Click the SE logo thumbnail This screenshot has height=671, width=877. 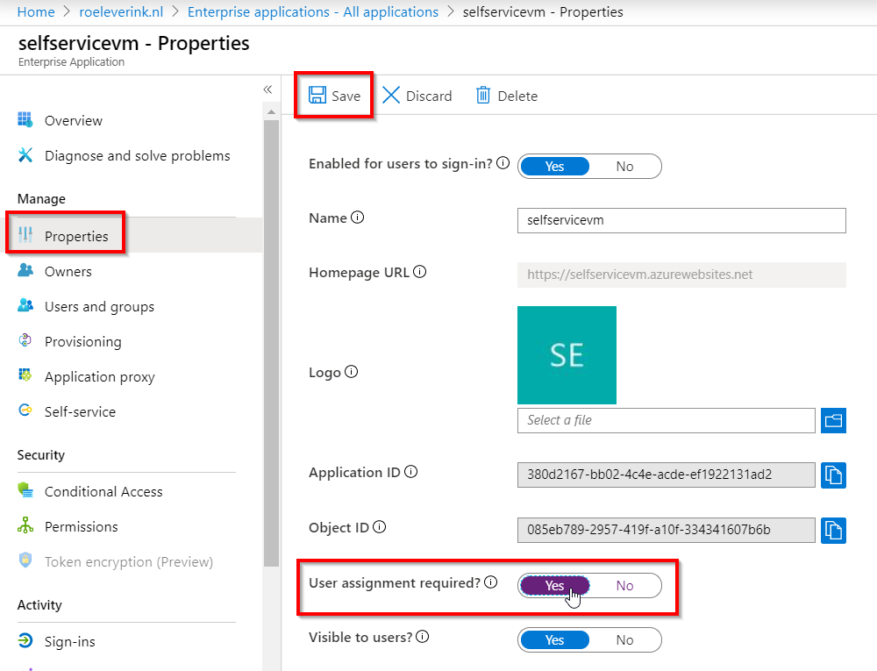567,355
